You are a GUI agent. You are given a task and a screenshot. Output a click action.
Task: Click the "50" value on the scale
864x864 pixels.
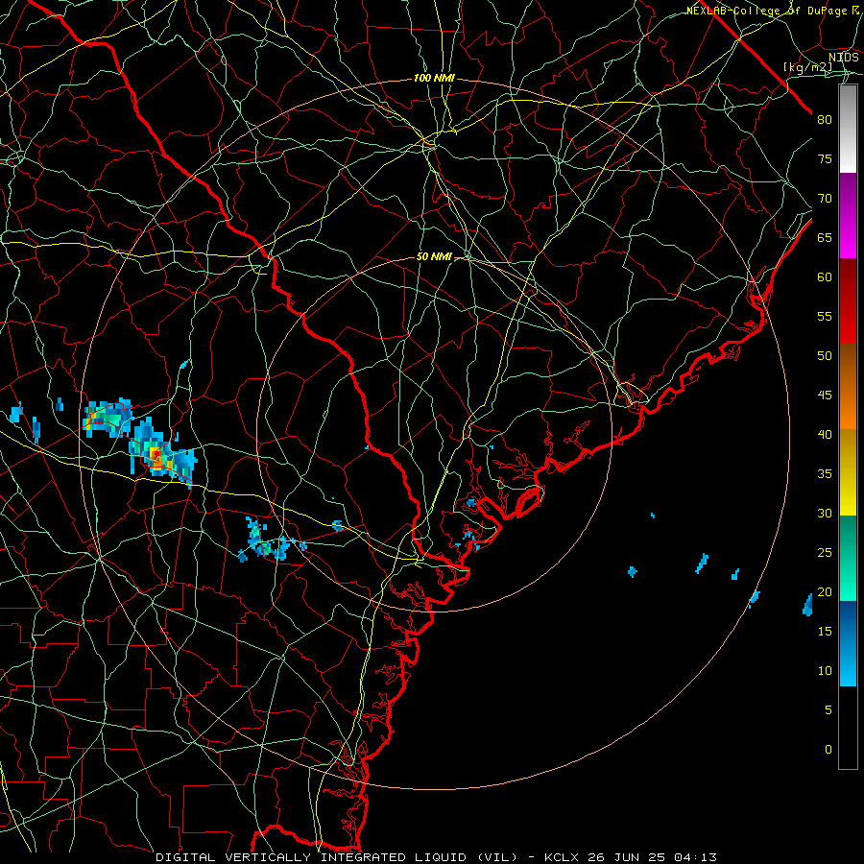(x=825, y=356)
